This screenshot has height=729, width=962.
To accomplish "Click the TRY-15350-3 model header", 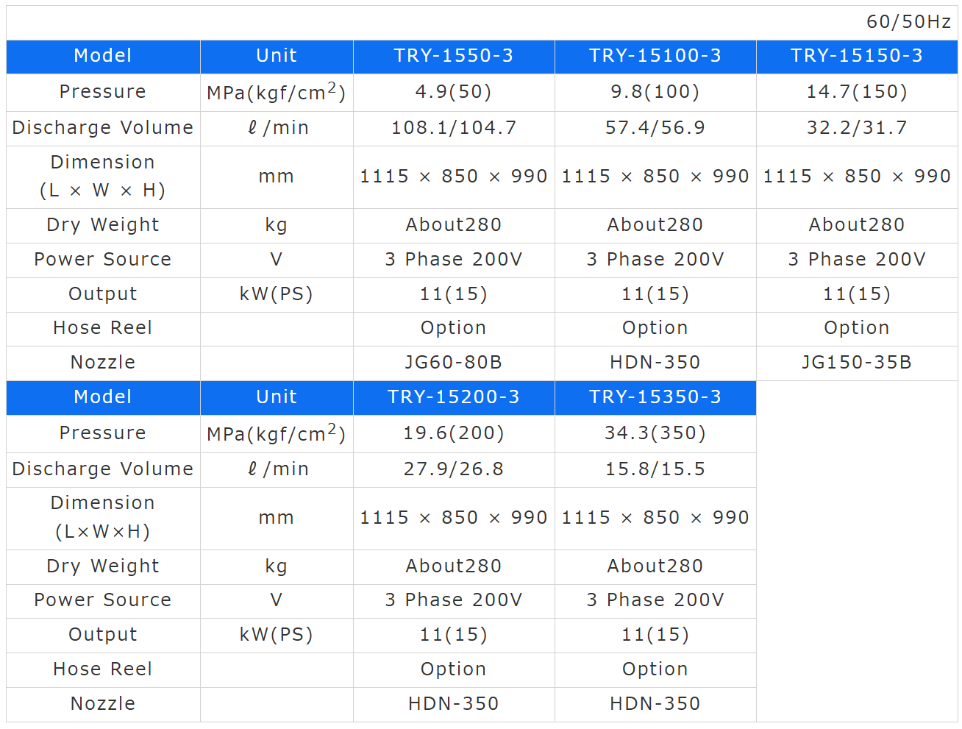I will pos(655,397).
